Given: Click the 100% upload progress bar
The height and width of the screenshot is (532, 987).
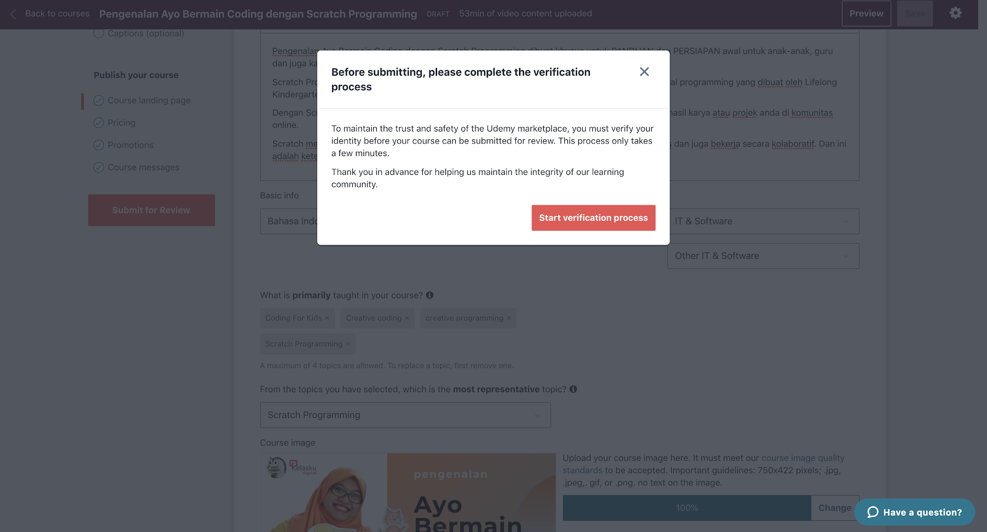Looking at the screenshot, I should coord(687,508).
